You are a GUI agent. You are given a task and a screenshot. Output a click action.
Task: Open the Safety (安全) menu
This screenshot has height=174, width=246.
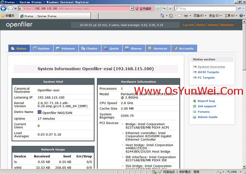[x=215, y=16]
